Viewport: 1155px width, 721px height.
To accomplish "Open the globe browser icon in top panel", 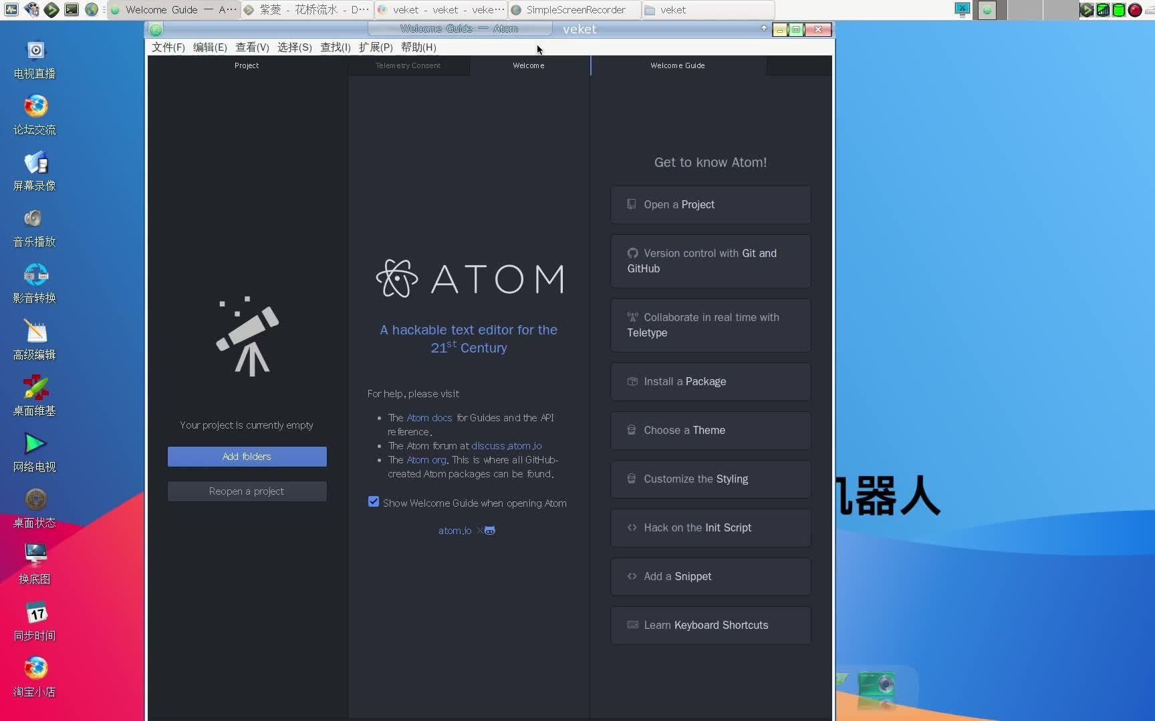I will [x=92, y=9].
